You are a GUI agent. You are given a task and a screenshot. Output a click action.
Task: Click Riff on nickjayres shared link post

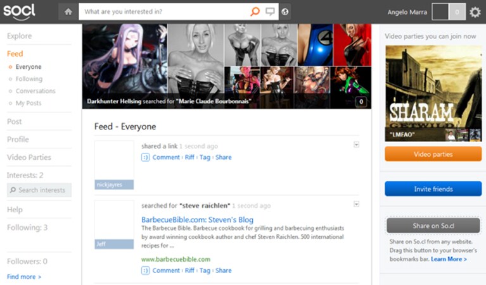click(x=189, y=157)
